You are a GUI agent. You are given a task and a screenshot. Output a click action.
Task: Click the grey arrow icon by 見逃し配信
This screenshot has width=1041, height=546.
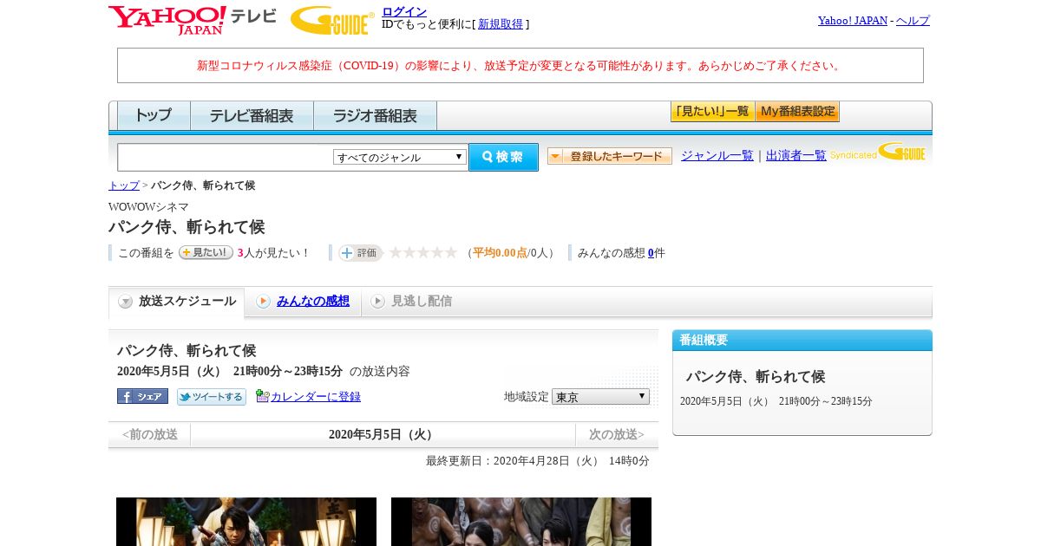pyautogui.click(x=377, y=301)
